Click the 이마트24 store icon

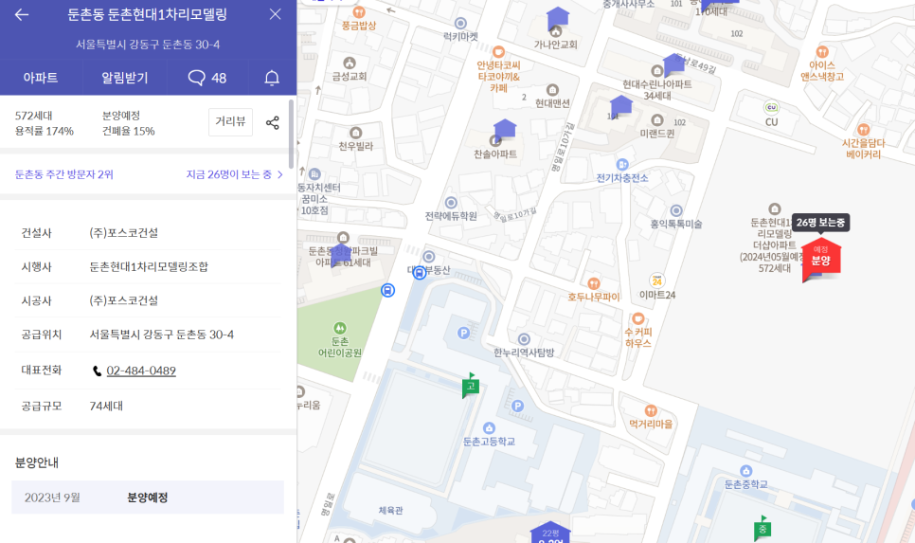(657, 281)
